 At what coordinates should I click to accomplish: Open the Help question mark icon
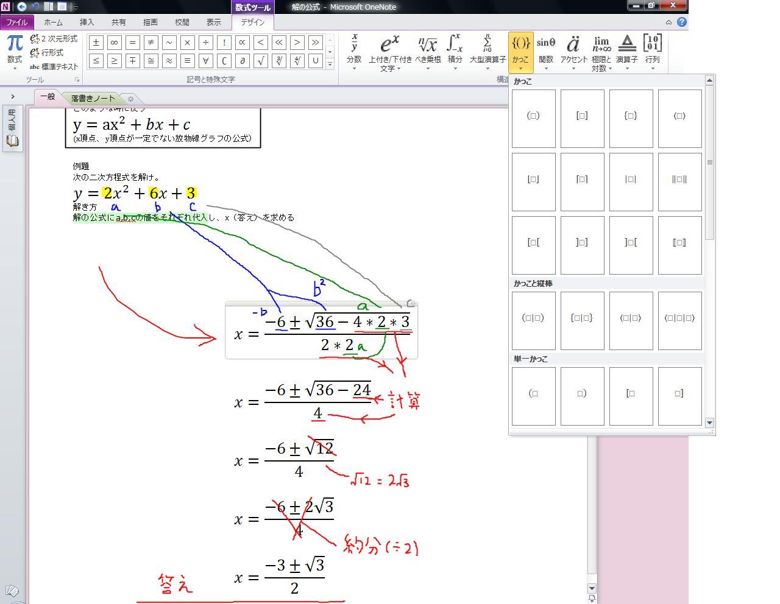click(x=682, y=22)
